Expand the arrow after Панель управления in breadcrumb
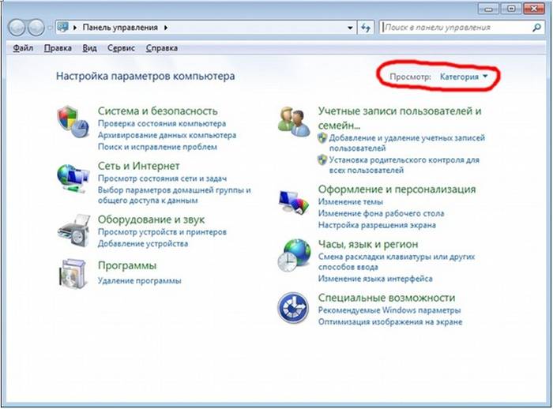553x409 pixels. (166, 28)
